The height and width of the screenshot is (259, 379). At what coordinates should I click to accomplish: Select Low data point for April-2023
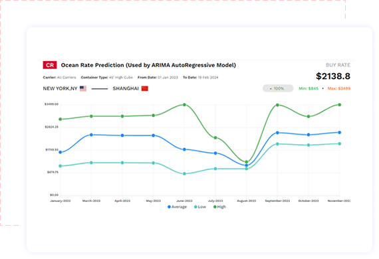[x=122, y=163]
